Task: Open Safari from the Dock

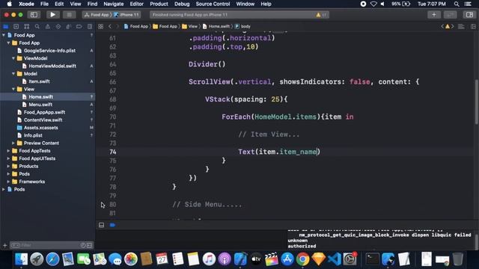Action: click(52, 259)
